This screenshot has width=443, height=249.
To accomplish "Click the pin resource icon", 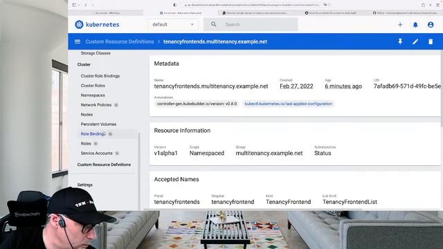I will [400, 41].
